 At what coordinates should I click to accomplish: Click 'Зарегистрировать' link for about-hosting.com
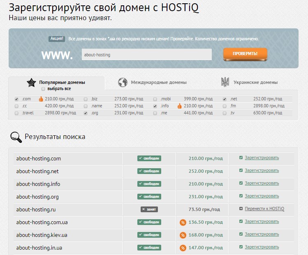click(262, 158)
